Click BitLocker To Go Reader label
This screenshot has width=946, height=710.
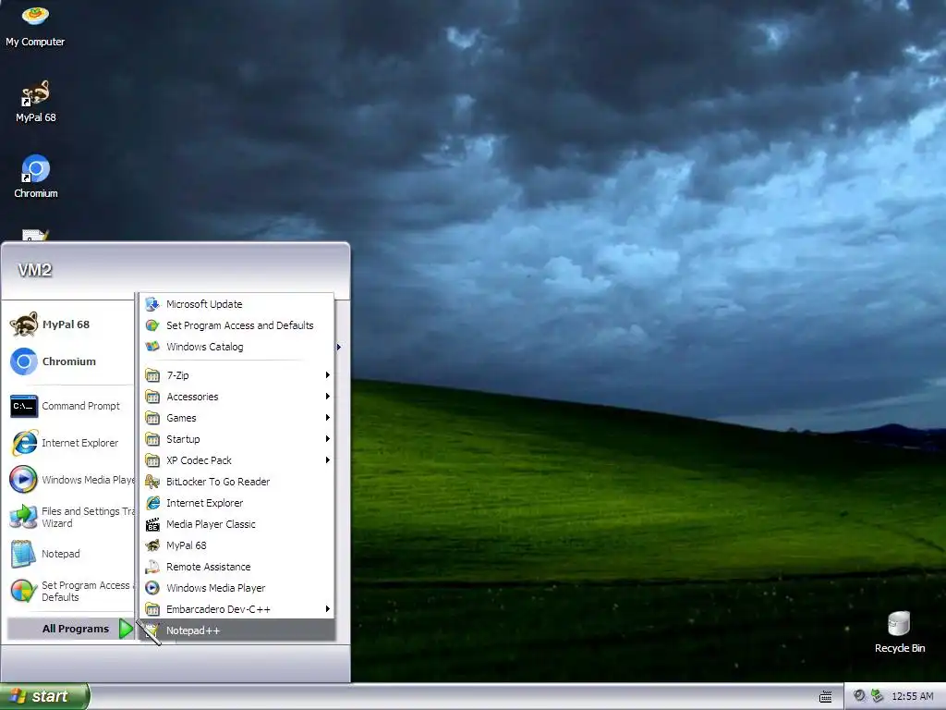[218, 481]
